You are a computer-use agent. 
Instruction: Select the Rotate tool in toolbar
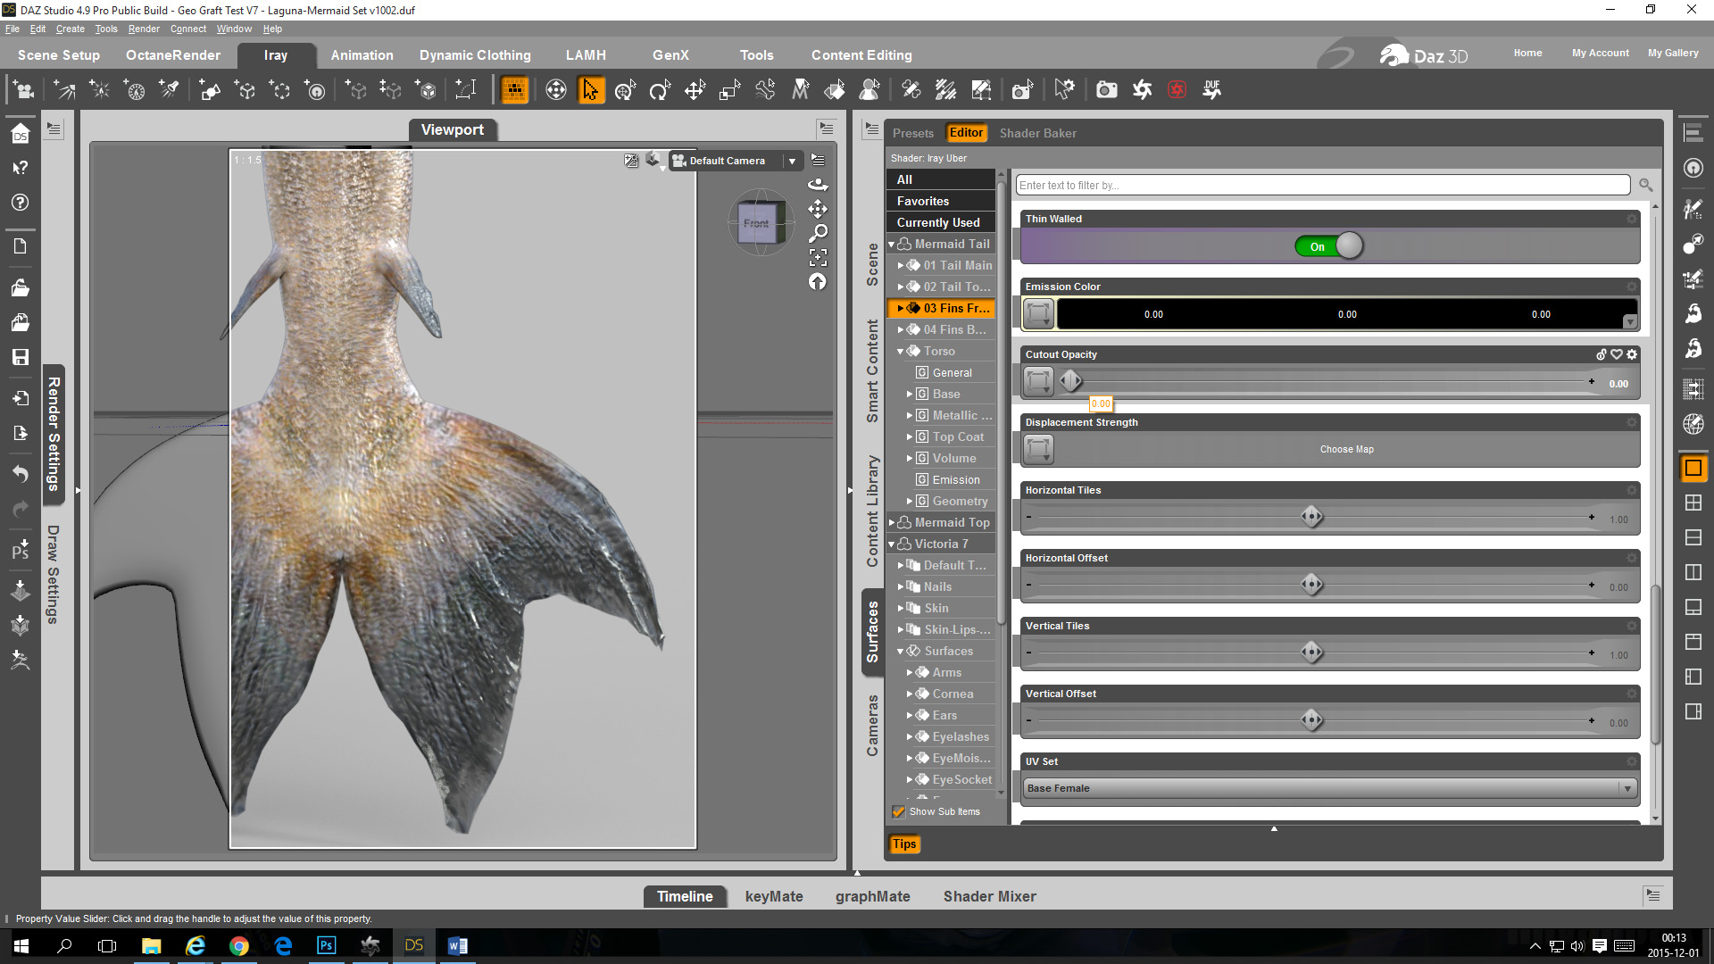pos(660,90)
